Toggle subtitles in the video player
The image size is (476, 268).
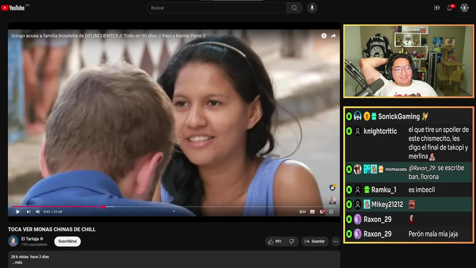pos(312,212)
